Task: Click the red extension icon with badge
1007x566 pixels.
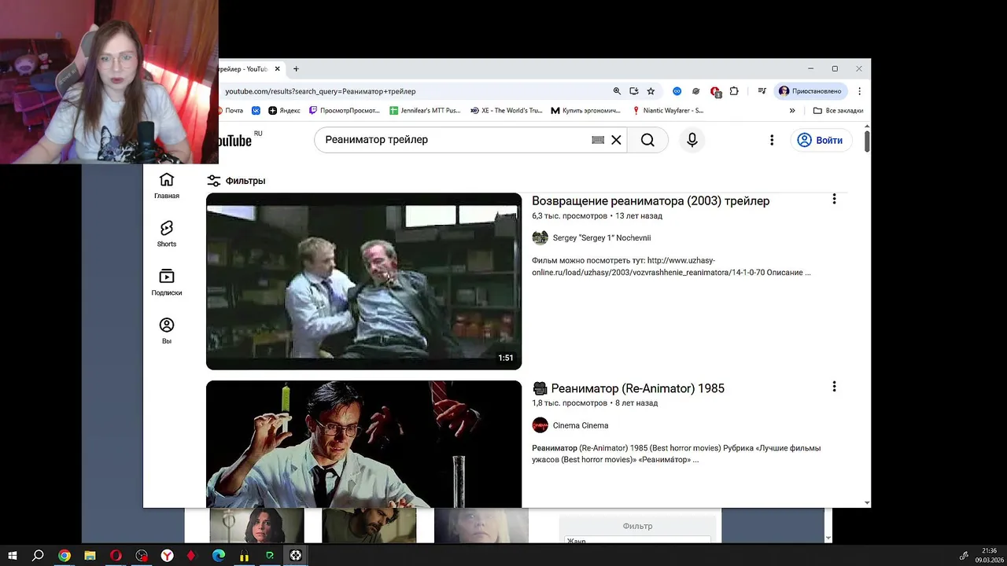Action: coord(715,91)
